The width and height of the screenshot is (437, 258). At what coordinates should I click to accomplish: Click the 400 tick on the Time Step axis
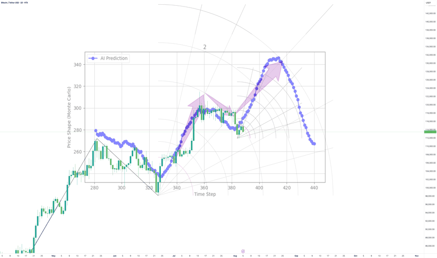click(259, 188)
